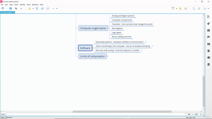212x119 pixels.
Task: Click the three-dots More insert icon
Action: [x=53, y=9]
